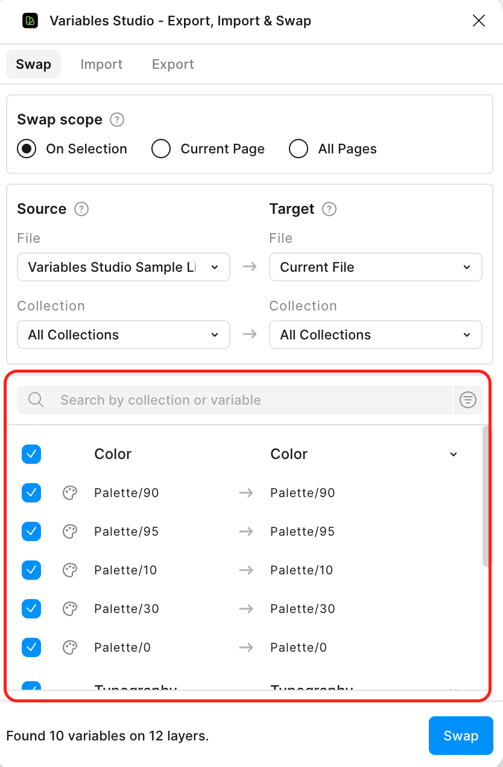
Task: Uncheck the Palette/95 variable checkbox
Action: 31,531
